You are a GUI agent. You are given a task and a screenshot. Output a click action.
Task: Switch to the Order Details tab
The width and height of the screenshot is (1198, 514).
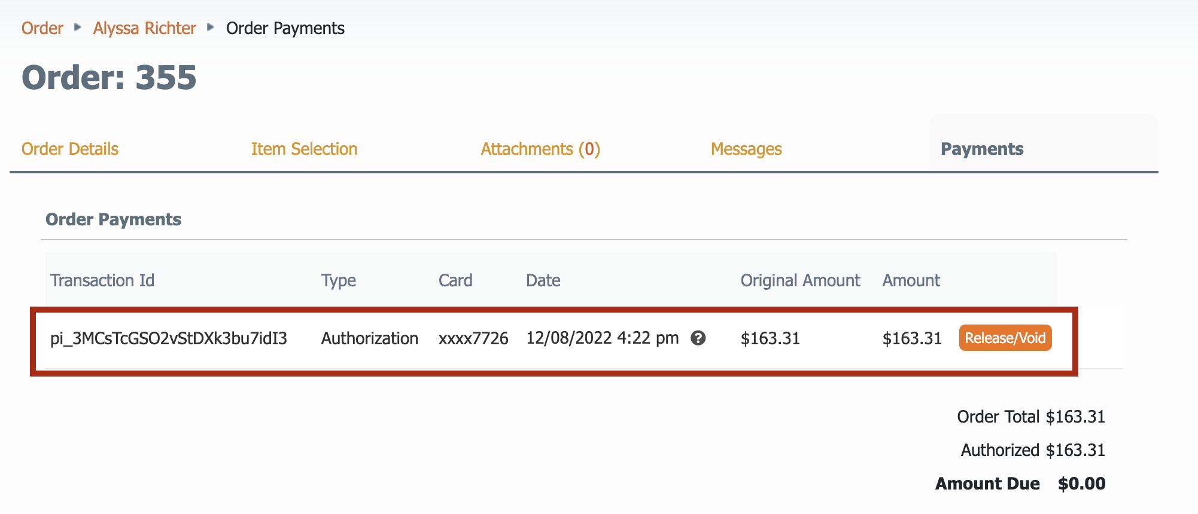click(x=70, y=149)
